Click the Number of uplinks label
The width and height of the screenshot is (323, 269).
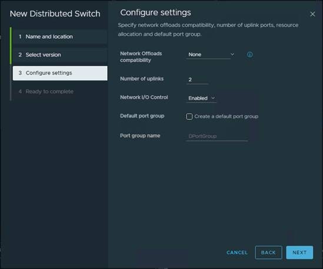(142, 79)
